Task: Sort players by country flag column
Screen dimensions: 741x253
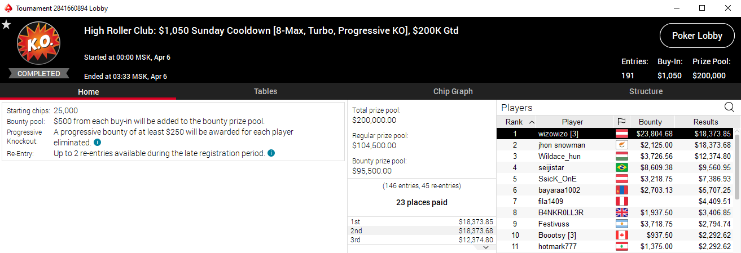Action: [621, 122]
